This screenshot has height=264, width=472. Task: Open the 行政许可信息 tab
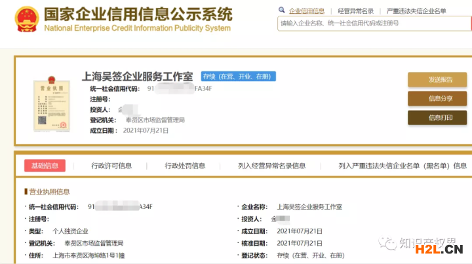111,166
